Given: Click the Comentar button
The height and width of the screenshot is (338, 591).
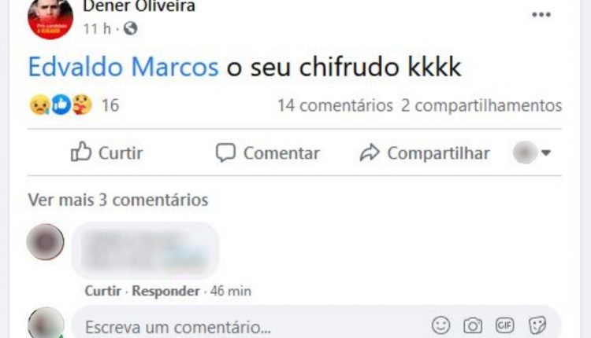Looking at the screenshot, I should (x=267, y=152).
